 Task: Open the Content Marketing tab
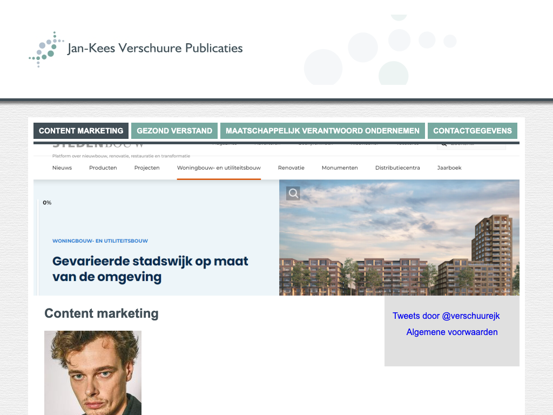[x=81, y=131]
